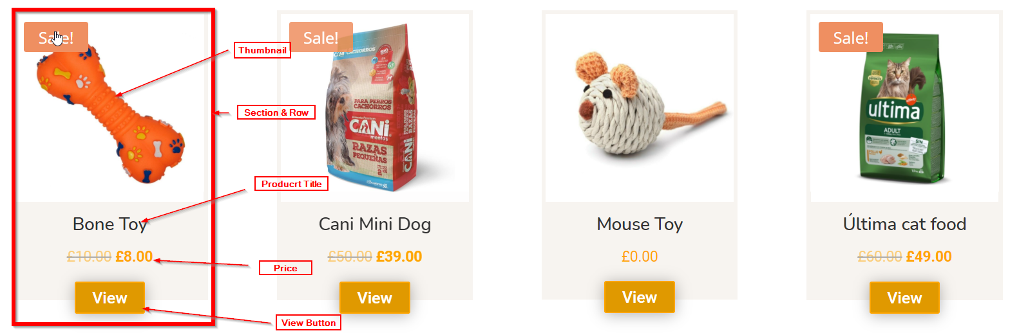Click View button under Última cat food
Viewport: 1019px width, 333px height.
(904, 298)
